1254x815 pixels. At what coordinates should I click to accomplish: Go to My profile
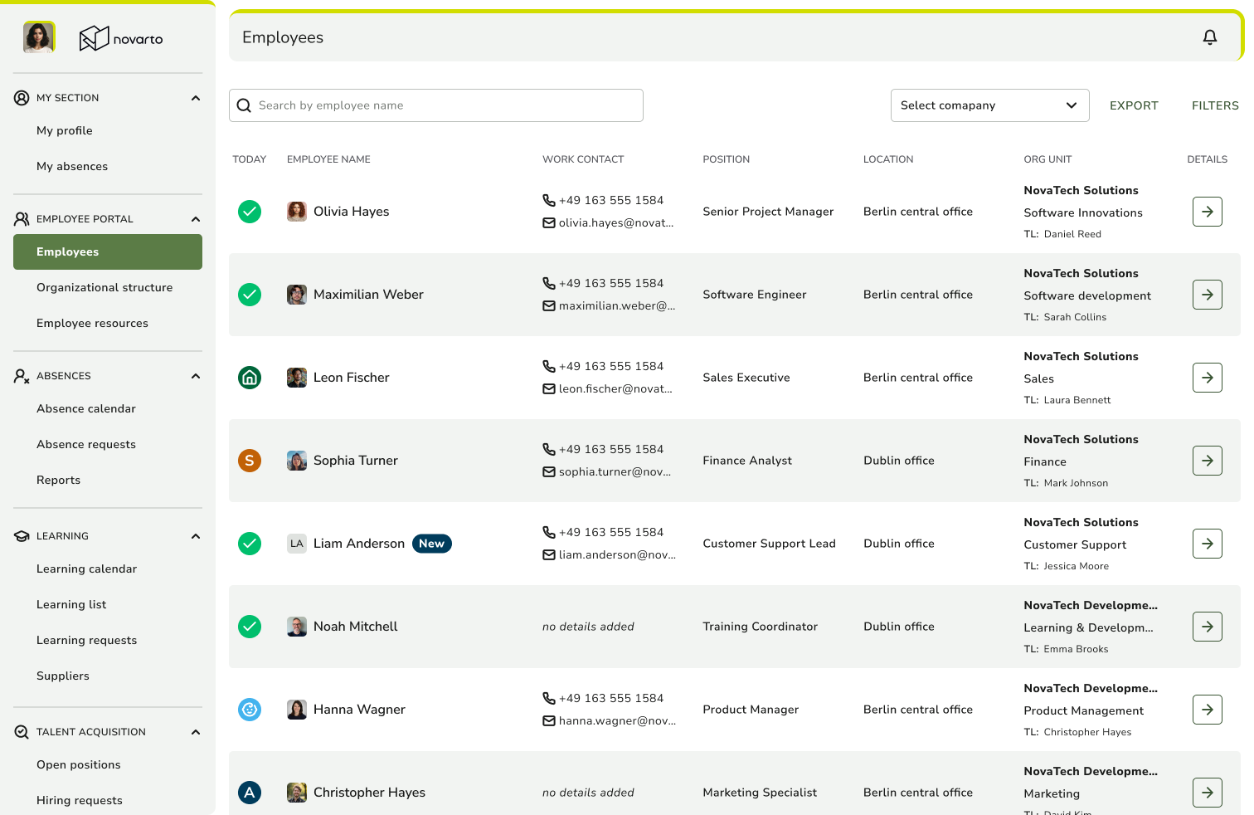coord(65,130)
